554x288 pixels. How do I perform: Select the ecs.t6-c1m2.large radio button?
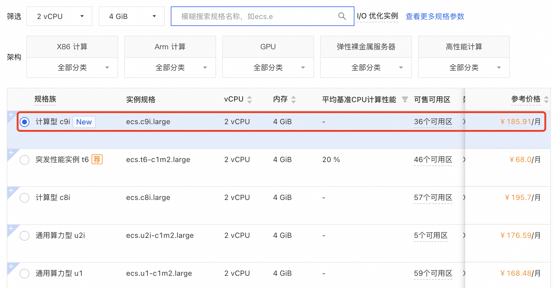24,160
